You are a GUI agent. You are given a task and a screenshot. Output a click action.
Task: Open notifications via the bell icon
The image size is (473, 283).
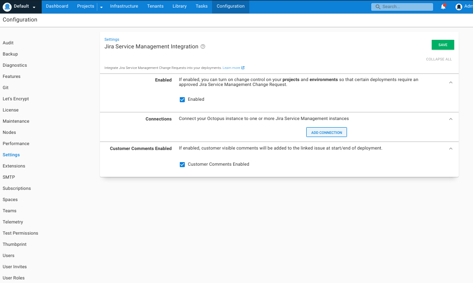click(x=443, y=6)
